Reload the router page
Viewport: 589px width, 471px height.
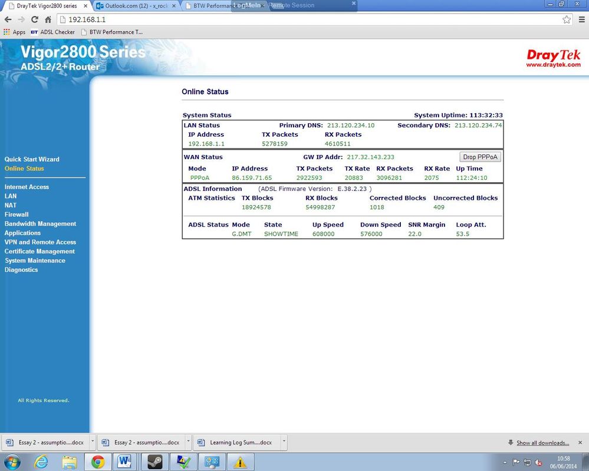coord(35,19)
